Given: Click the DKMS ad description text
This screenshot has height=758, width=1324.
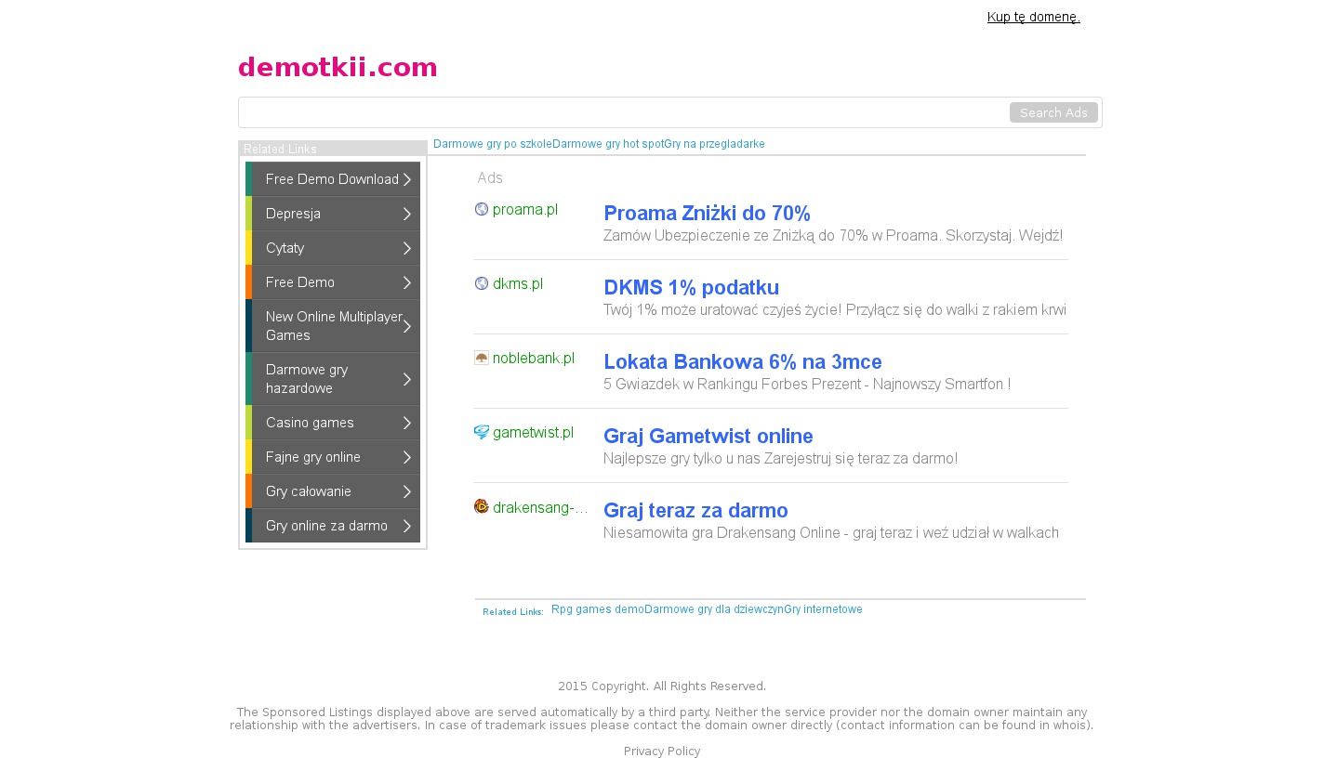Looking at the screenshot, I should point(835,310).
